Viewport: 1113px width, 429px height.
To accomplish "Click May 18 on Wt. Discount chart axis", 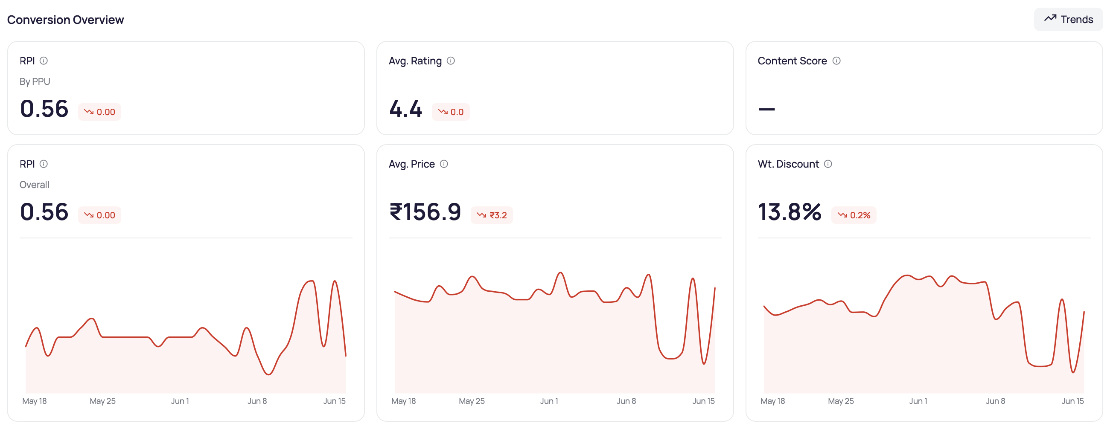I will 772,401.
